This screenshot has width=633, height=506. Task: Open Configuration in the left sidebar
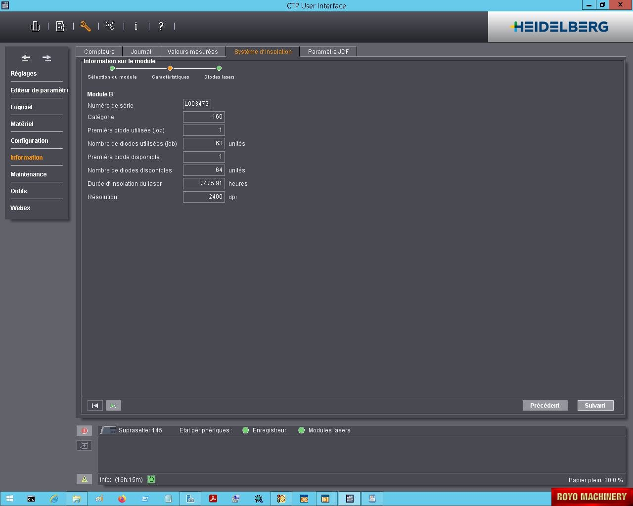pyautogui.click(x=29, y=141)
